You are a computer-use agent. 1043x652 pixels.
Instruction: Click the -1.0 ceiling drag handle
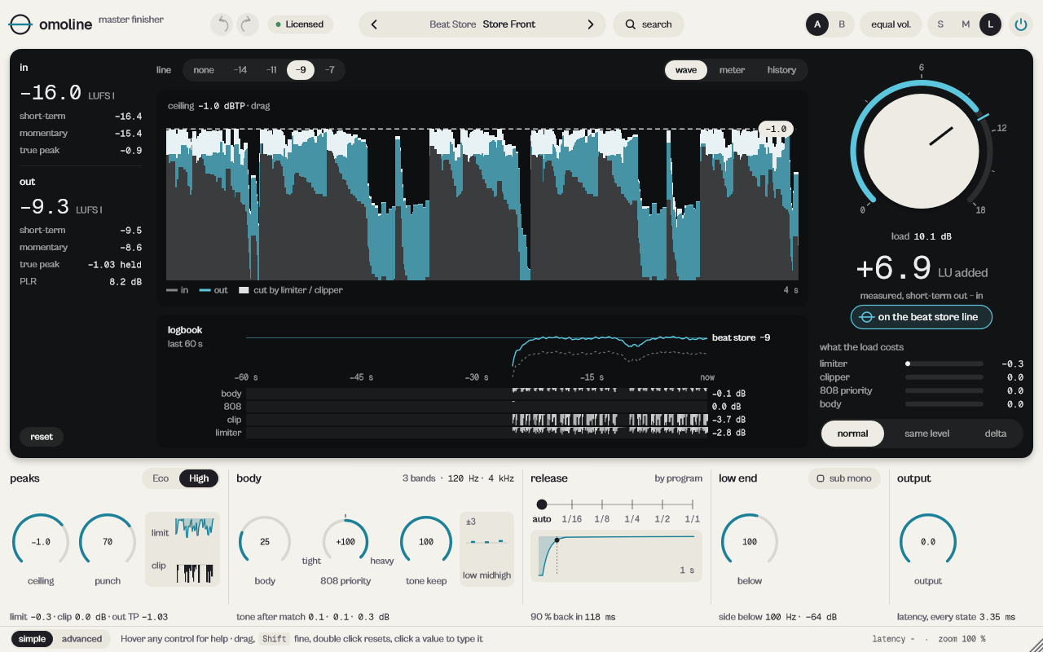pos(776,129)
